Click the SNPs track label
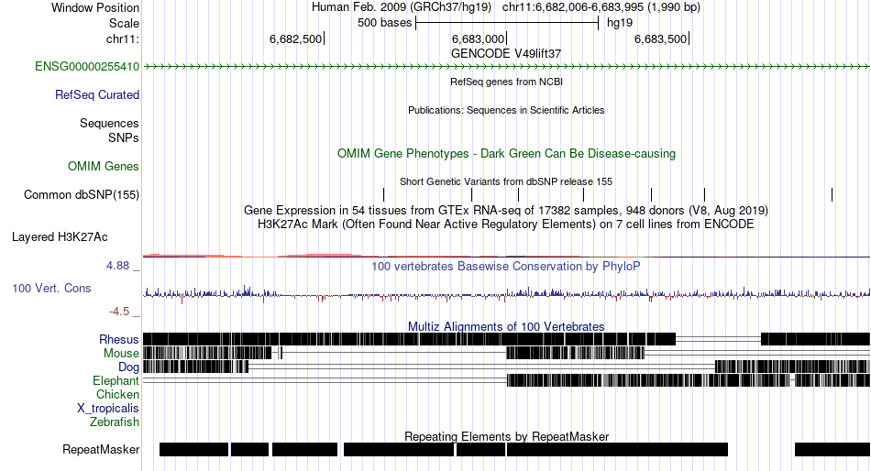Image resolution: width=871 pixels, height=471 pixels. (x=124, y=137)
